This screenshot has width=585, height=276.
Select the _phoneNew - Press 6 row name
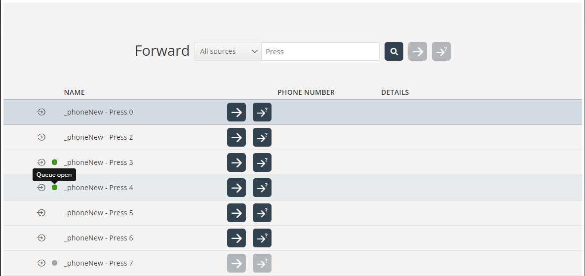[x=98, y=238]
